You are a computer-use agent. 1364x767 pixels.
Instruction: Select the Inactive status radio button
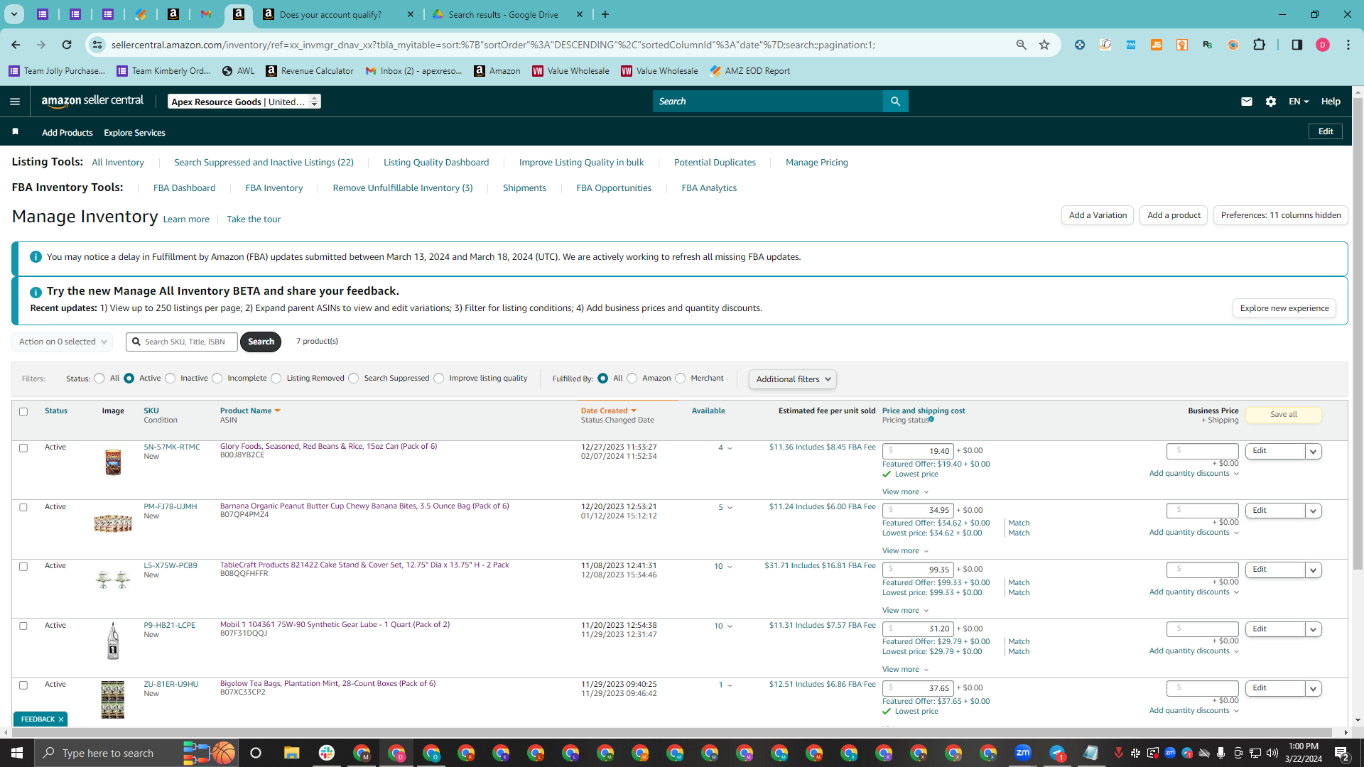pyautogui.click(x=170, y=379)
